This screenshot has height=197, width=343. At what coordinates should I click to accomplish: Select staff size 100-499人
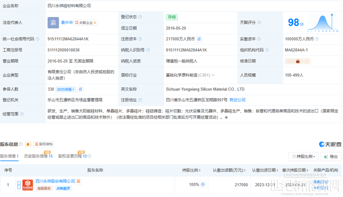point(294,75)
